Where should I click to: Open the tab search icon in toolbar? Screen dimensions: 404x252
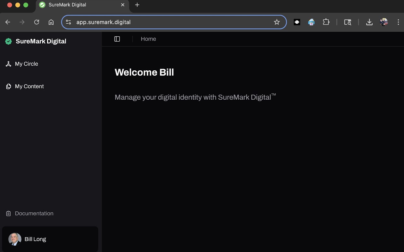348,22
